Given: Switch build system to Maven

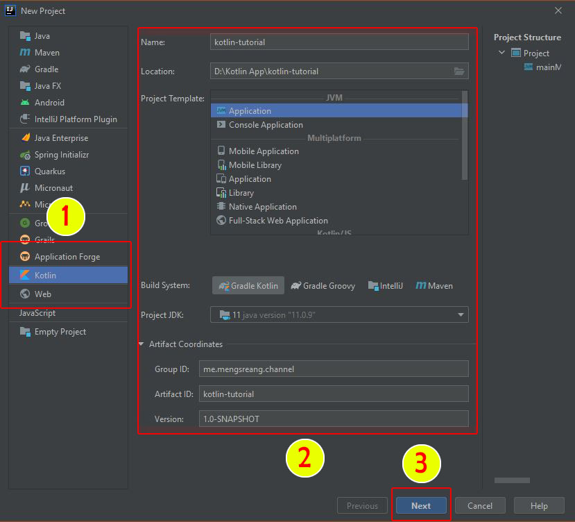Looking at the screenshot, I should click(x=434, y=285).
